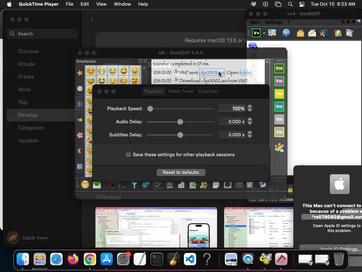The width and height of the screenshot is (362, 272).
Task: Click the blue gear icon in chat toolbar
Action: [x=145, y=185]
